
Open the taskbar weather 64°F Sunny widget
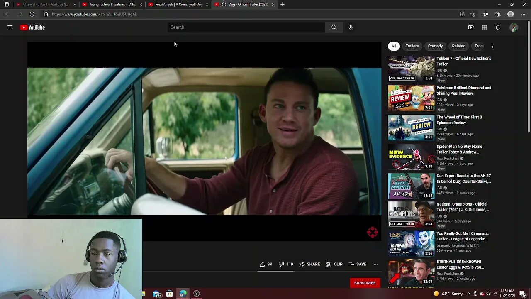448,294
